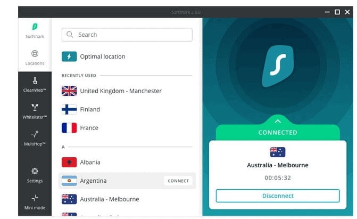Click the magnifier icon in the Search box
This screenshot has height=219, width=357.
coord(70,35)
